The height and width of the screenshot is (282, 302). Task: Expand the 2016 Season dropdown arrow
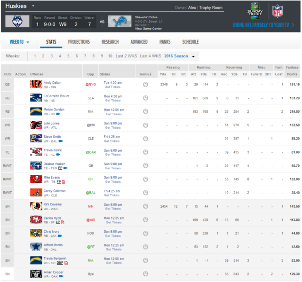tap(193, 56)
